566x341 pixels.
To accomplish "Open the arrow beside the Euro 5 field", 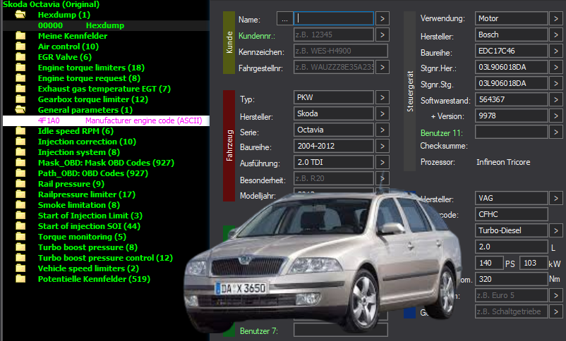I will [556, 295].
